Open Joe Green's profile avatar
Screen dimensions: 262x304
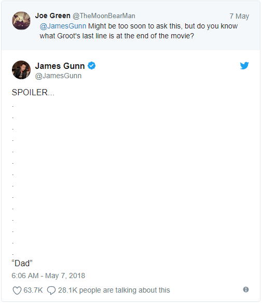[x=21, y=21]
